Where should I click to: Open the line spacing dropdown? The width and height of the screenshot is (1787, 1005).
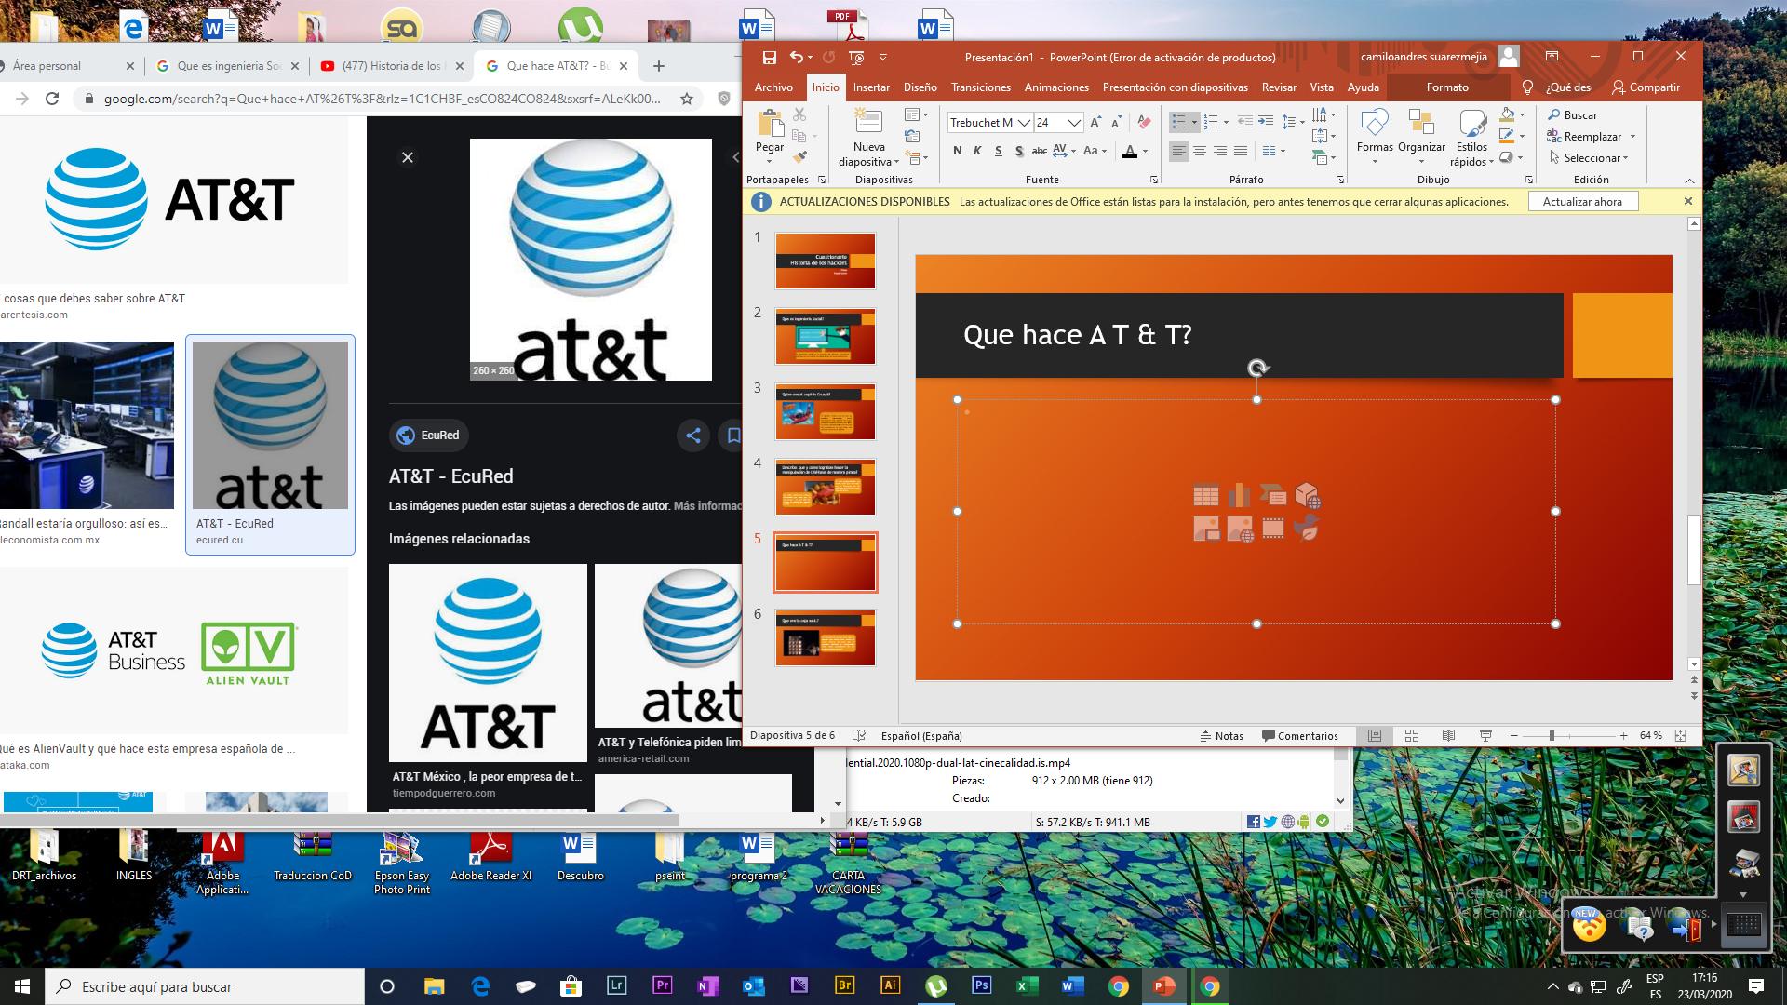(x=1292, y=122)
